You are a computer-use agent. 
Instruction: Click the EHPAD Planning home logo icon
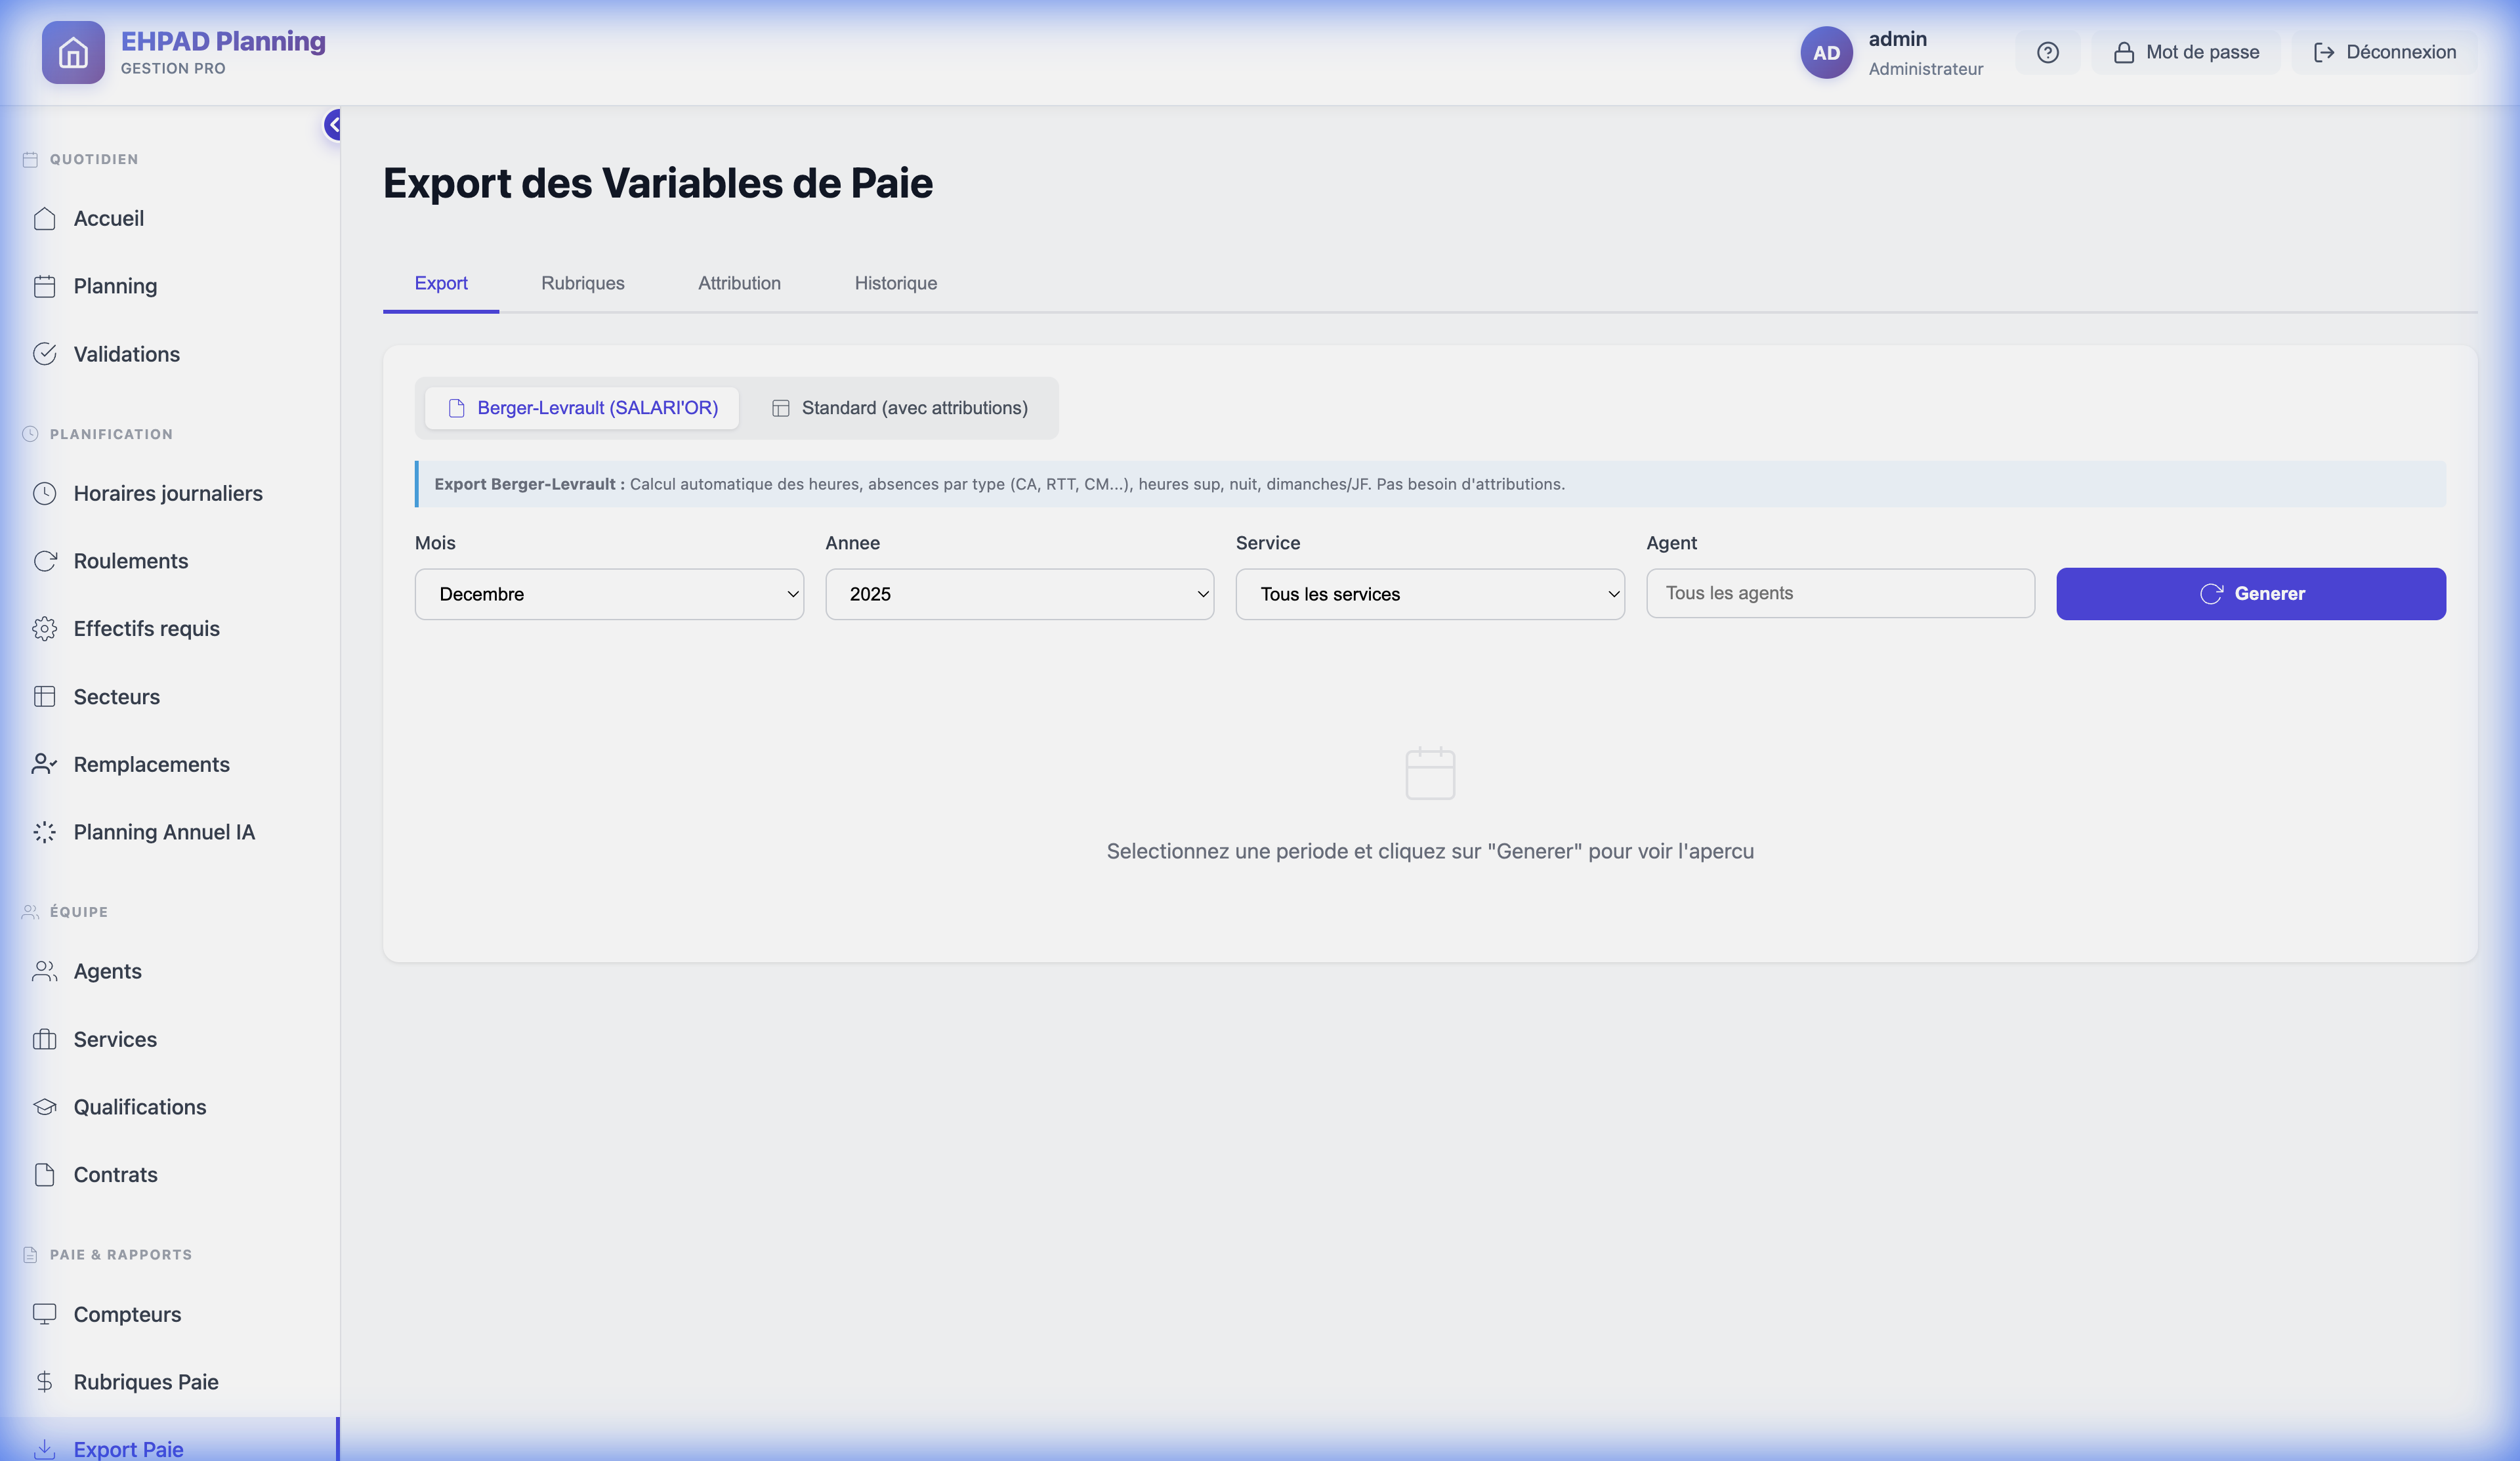pos(73,52)
